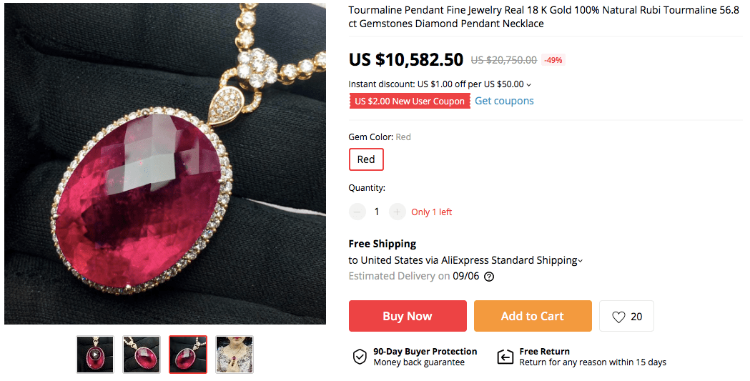The image size is (750, 381).
Task: Play the video on the first thumbnail
Action: tap(95, 355)
